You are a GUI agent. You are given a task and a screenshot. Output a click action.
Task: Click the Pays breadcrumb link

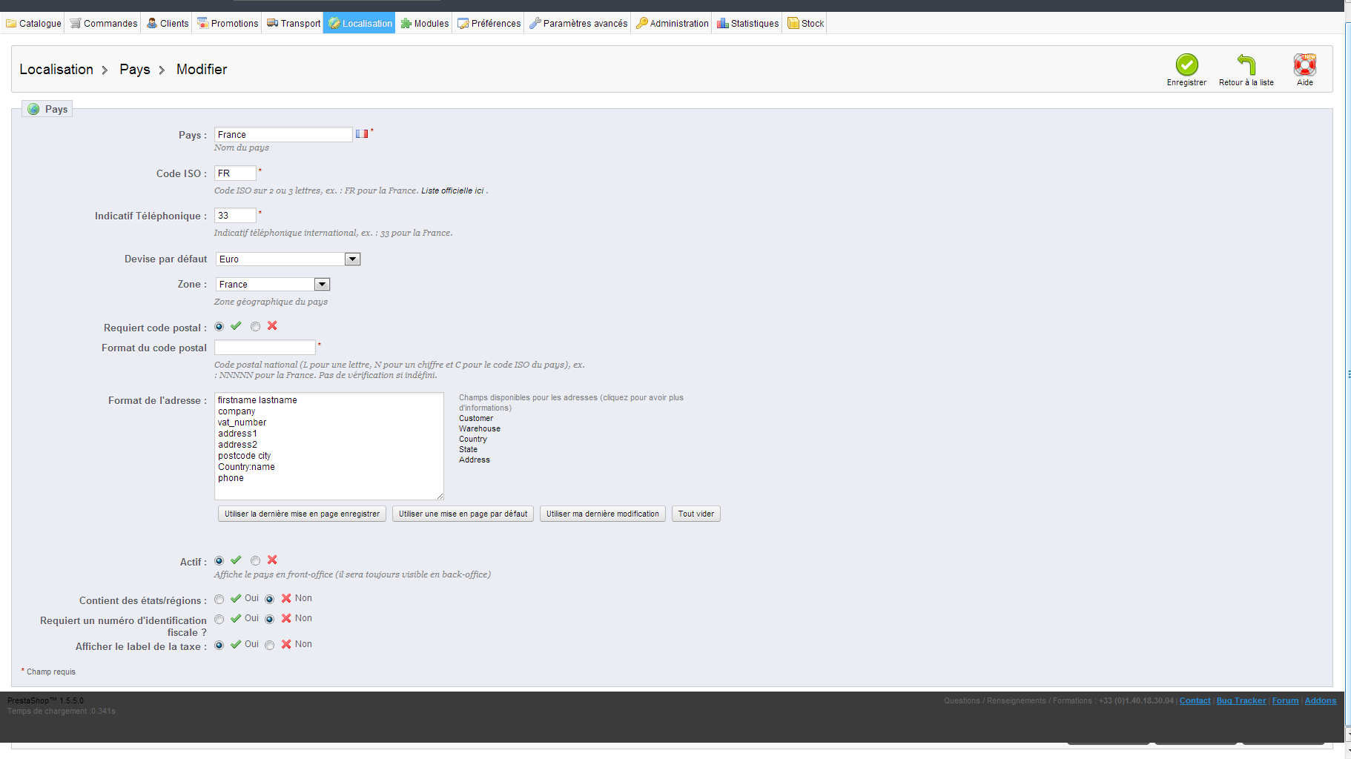click(135, 69)
